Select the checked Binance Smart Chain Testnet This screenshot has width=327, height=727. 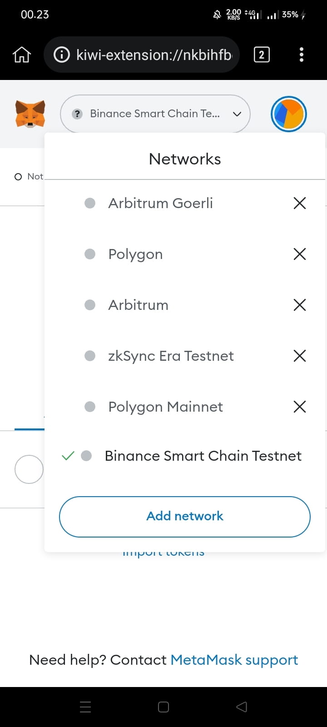click(203, 456)
